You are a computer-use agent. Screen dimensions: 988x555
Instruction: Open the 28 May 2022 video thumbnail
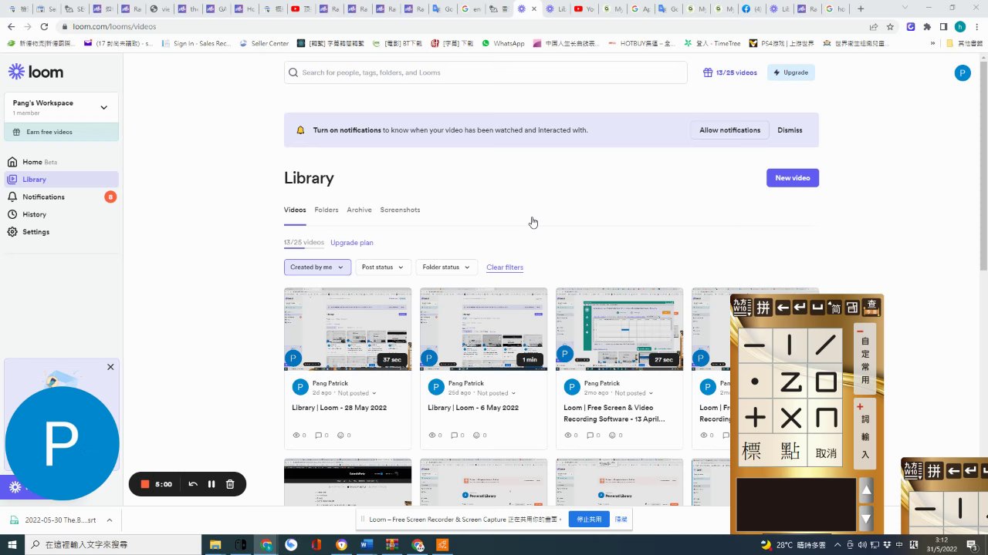pos(347,329)
